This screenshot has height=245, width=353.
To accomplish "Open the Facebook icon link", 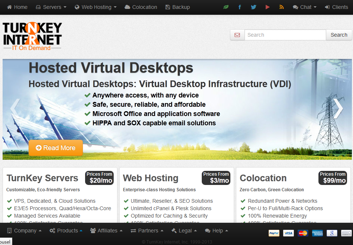I will point(240,7).
